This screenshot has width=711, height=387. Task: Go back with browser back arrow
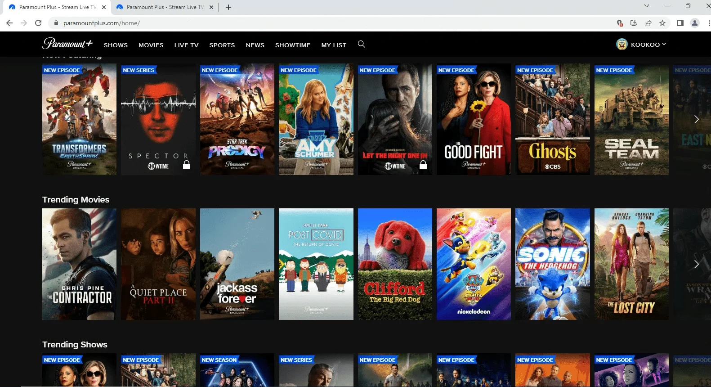9,23
